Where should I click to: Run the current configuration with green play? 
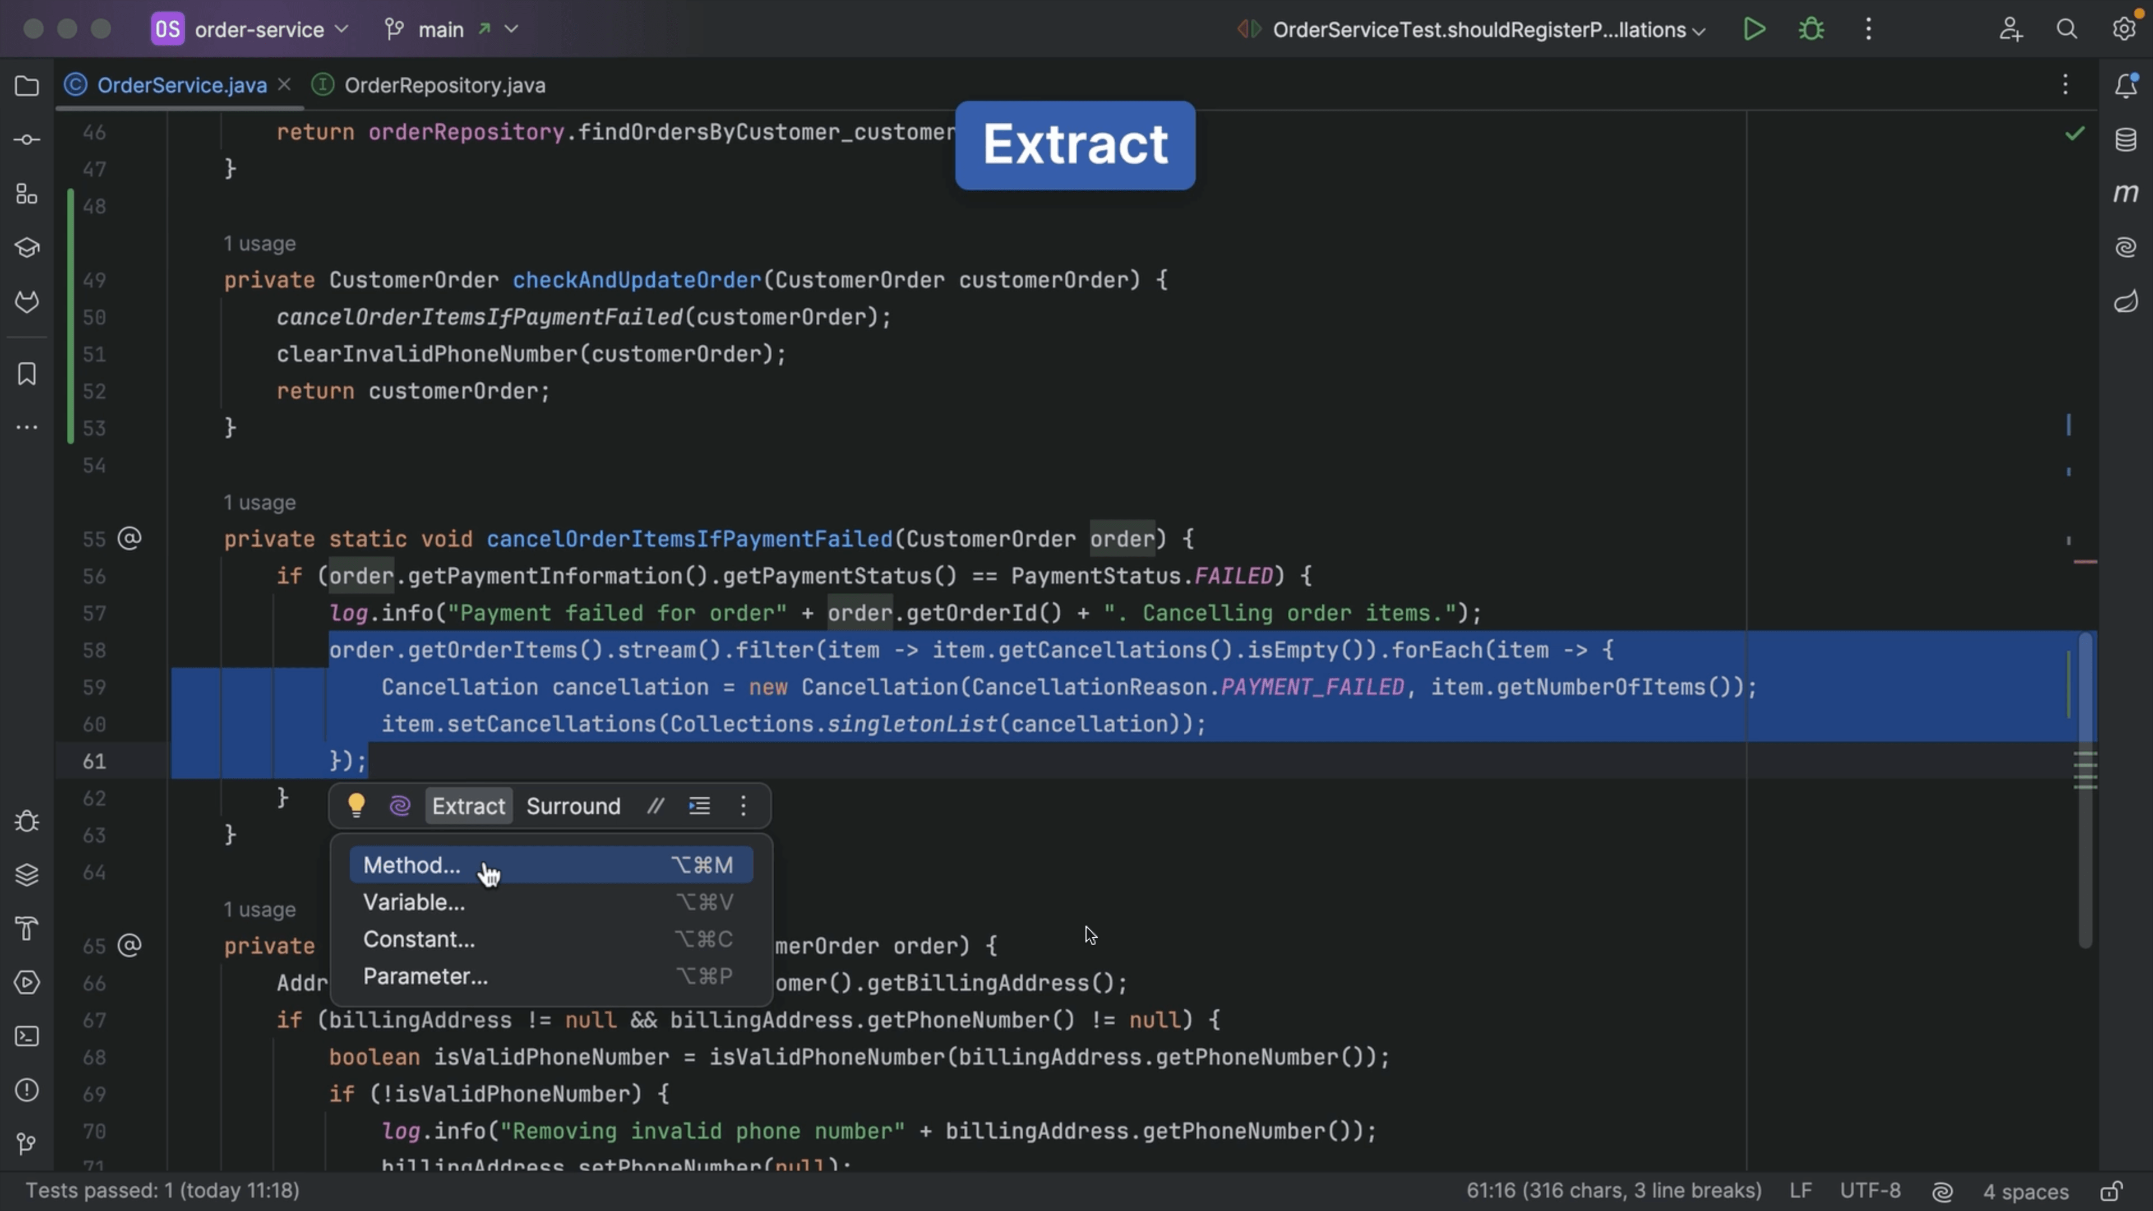[x=1754, y=29]
